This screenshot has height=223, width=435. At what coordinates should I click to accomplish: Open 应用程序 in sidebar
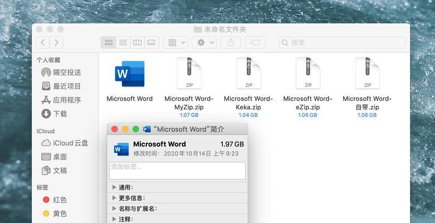click(61, 100)
